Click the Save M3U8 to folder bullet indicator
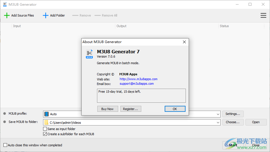The image size is (270, 152). [x=5, y=122]
